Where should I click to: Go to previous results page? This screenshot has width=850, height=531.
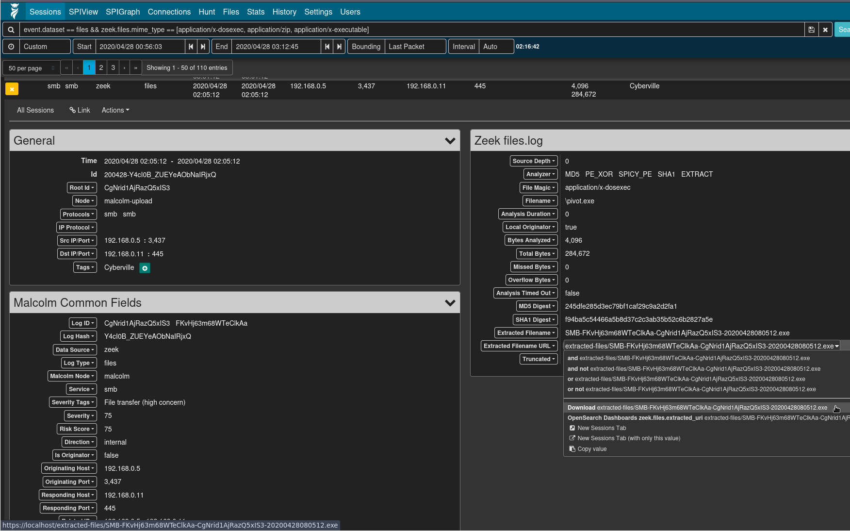click(78, 67)
